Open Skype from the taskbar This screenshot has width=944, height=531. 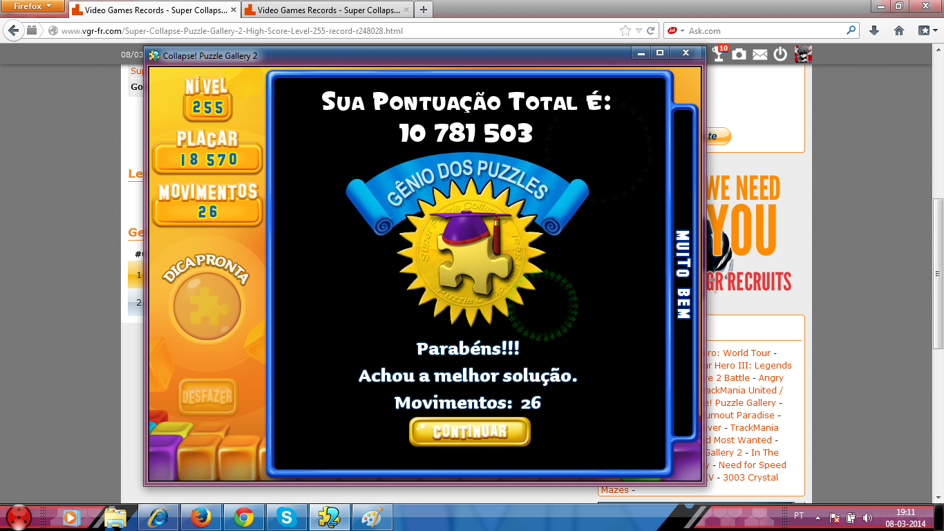pos(286,516)
